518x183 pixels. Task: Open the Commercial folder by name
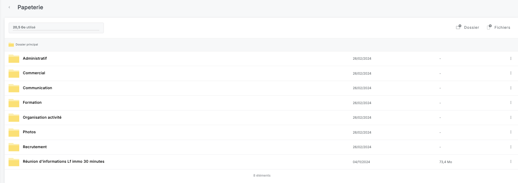point(34,73)
